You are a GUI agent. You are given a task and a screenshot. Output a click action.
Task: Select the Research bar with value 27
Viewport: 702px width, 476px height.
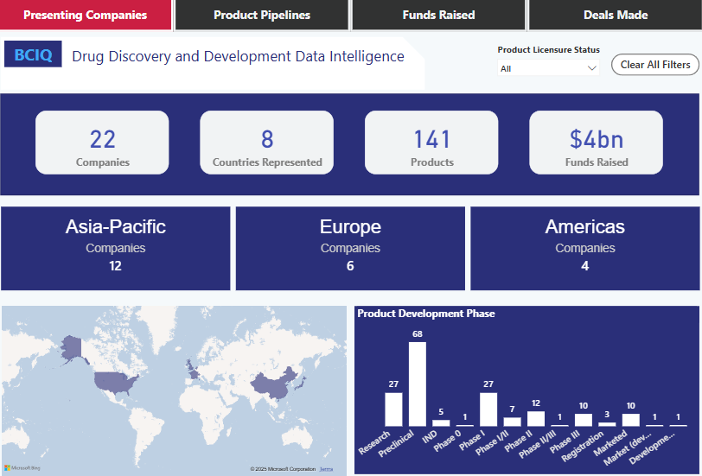click(x=393, y=409)
